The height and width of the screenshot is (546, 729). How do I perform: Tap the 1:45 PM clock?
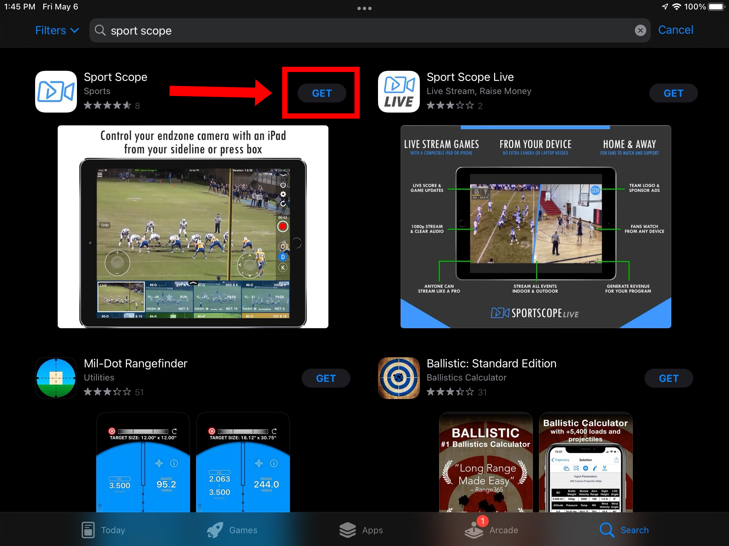coord(20,7)
